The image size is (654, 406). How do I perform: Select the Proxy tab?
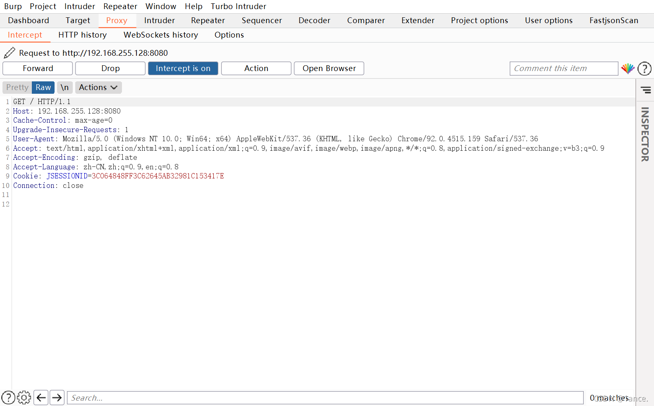coord(117,21)
